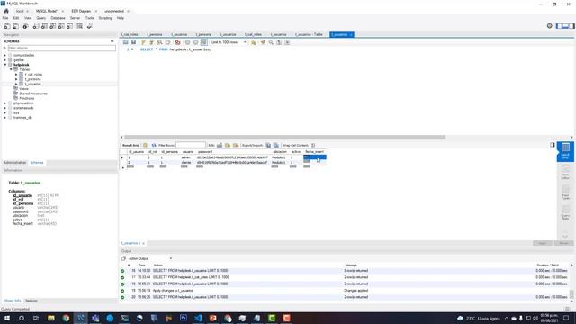The height and width of the screenshot is (324, 576).
Task: Open find panel with magnifier icon
Action: pos(271,42)
